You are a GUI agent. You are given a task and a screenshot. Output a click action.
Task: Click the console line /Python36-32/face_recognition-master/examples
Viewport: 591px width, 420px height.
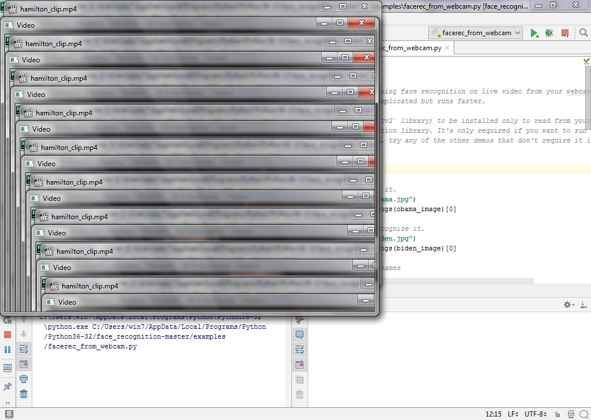[x=134, y=336]
